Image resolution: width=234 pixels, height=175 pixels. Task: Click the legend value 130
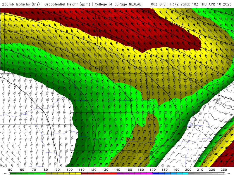coord(105,170)
